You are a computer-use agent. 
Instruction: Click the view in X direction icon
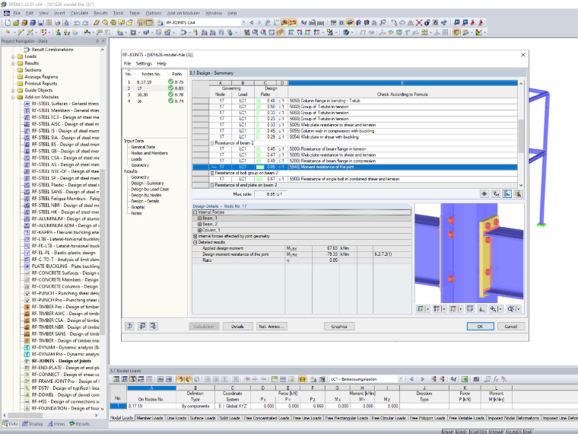(x=420, y=309)
